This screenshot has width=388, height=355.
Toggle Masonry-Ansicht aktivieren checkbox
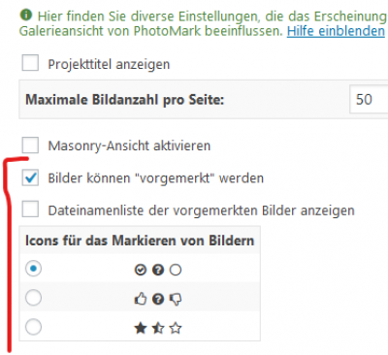click(30, 145)
